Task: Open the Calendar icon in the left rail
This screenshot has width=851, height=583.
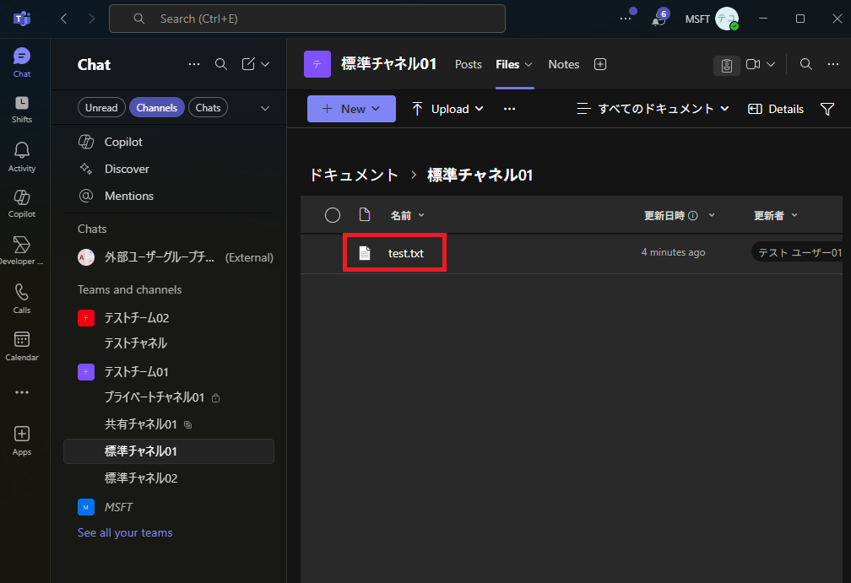Action: tap(22, 339)
